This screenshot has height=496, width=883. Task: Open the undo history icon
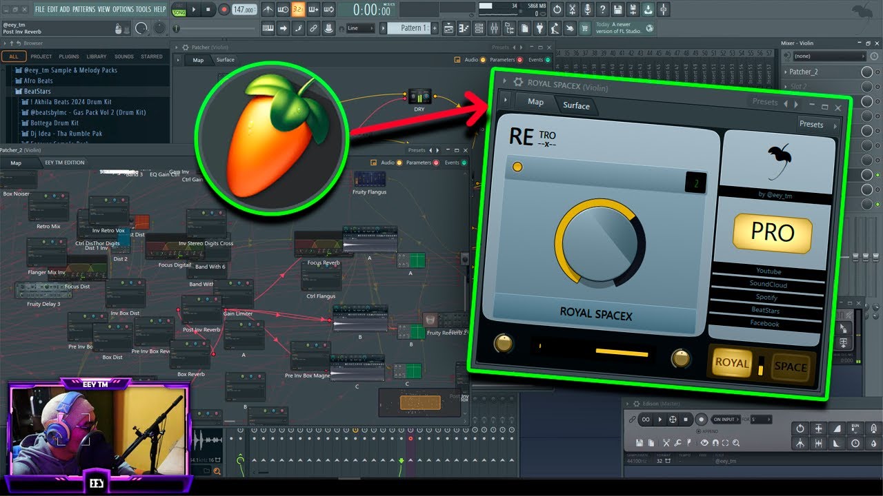tap(557, 9)
